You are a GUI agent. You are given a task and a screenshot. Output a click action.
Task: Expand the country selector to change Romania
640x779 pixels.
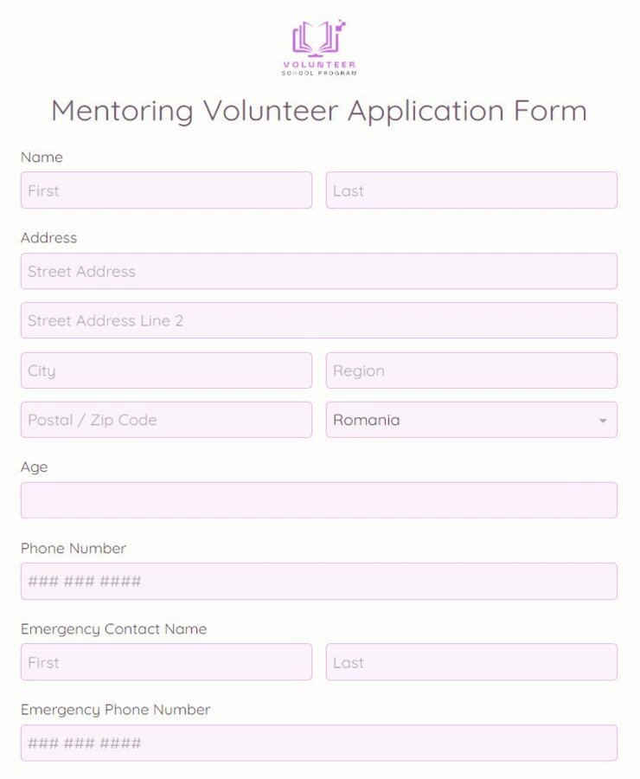click(x=471, y=420)
